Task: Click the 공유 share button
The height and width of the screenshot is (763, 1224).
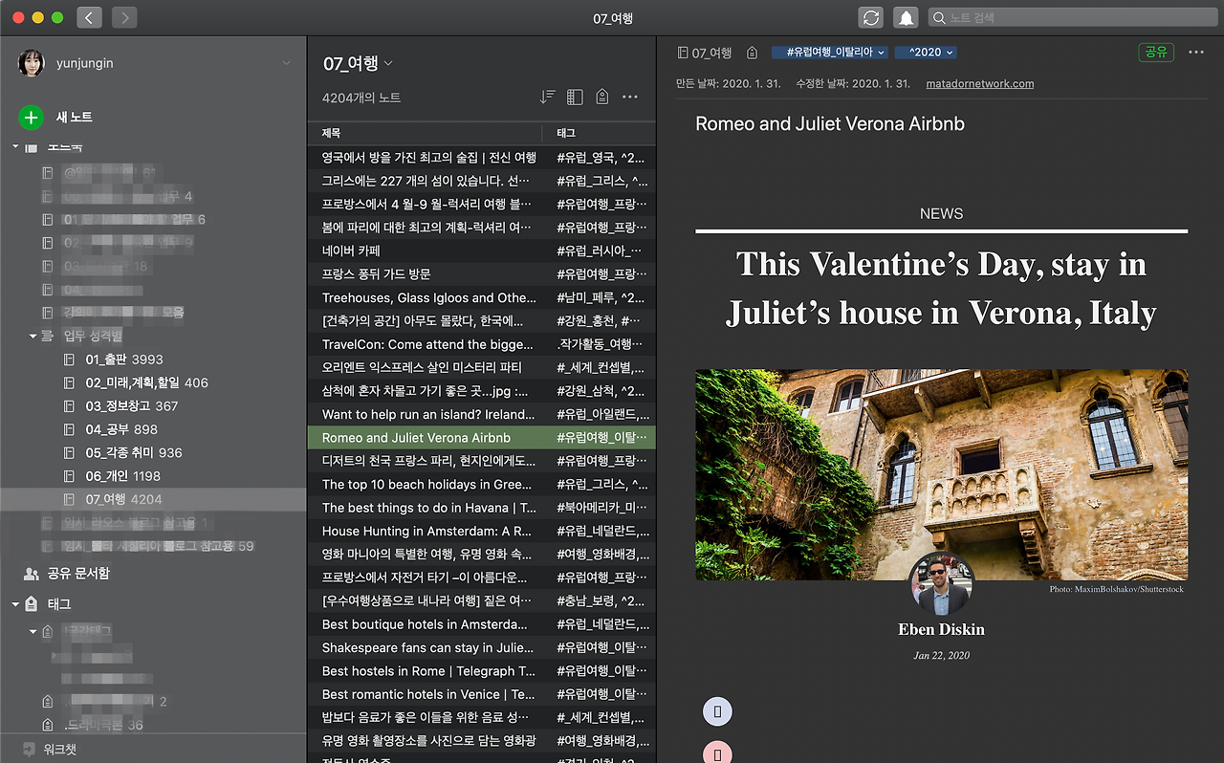Action: [1156, 53]
